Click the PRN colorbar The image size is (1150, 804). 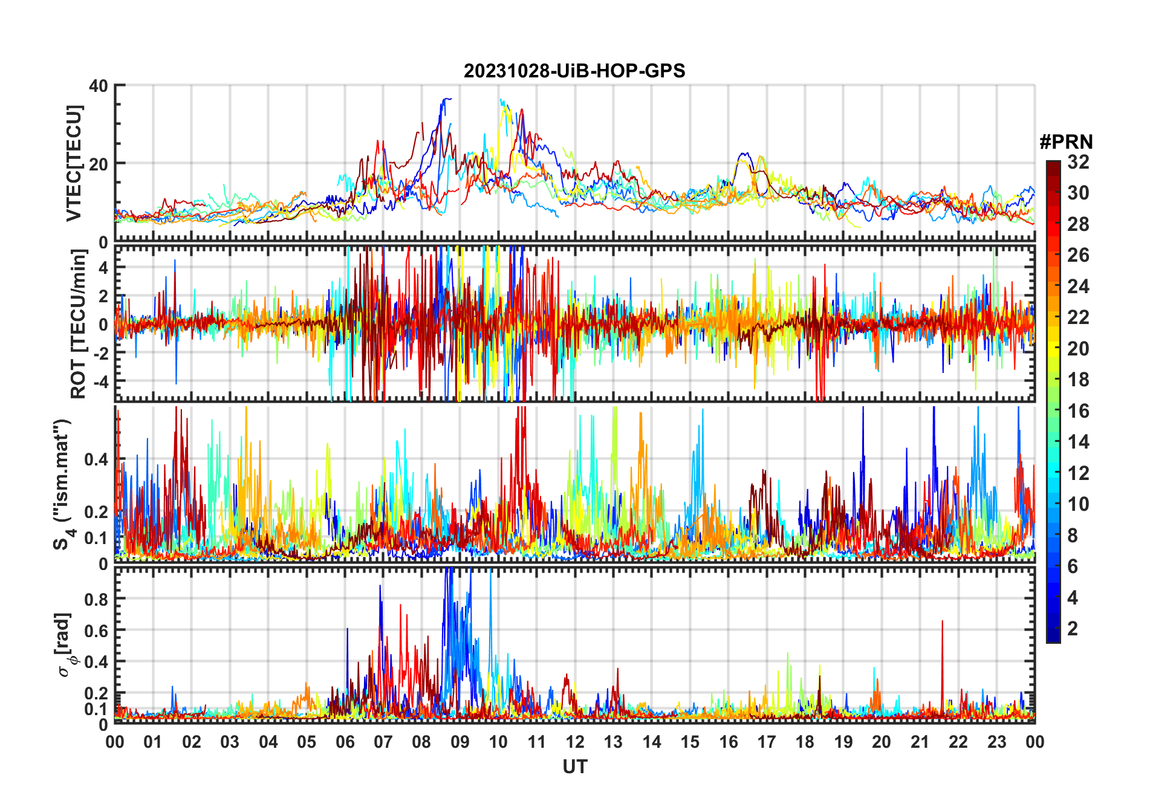(x=1053, y=401)
